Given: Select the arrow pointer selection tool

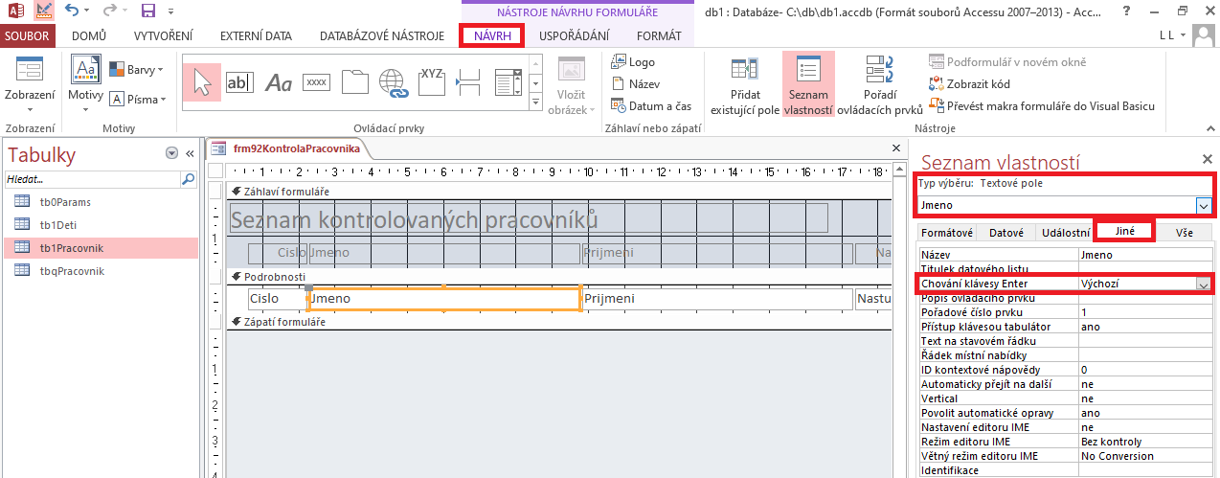Looking at the screenshot, I should click(x=201, y=82).
